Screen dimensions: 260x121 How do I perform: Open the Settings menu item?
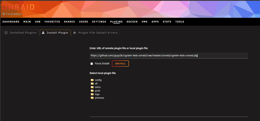click(x=99, y=22)
